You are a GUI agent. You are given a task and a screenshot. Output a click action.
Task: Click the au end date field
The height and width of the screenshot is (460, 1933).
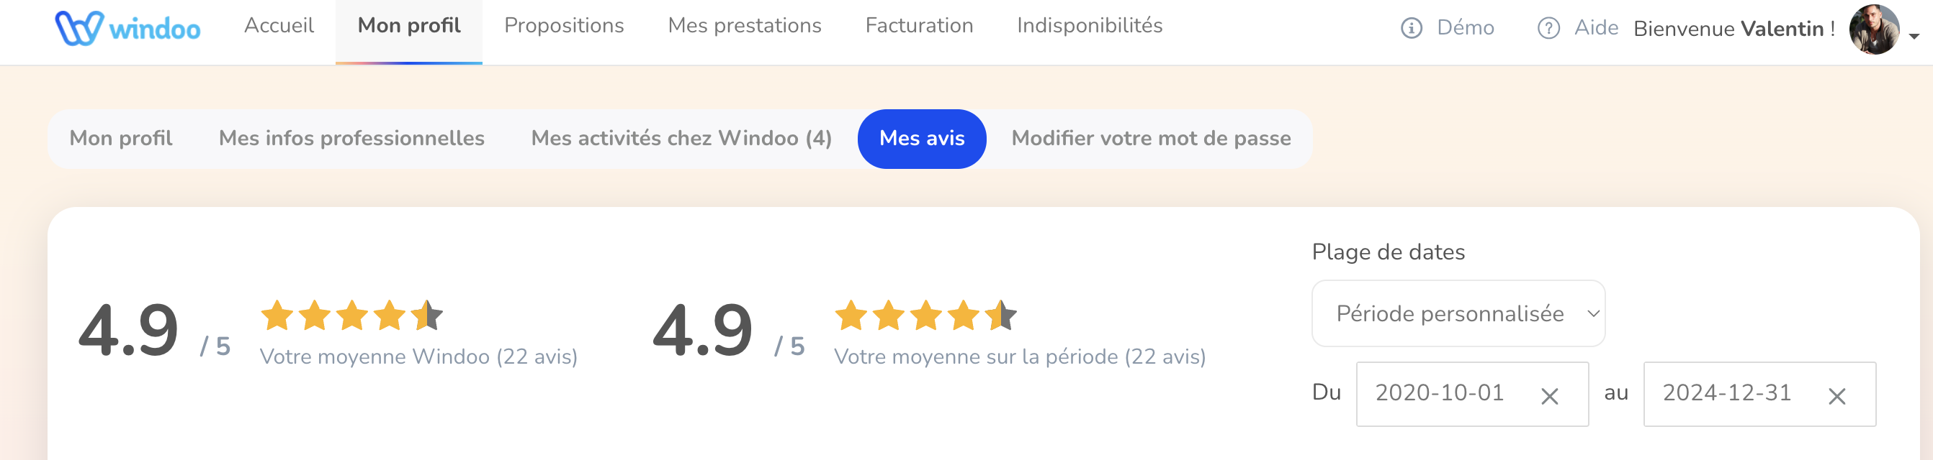1759,394
